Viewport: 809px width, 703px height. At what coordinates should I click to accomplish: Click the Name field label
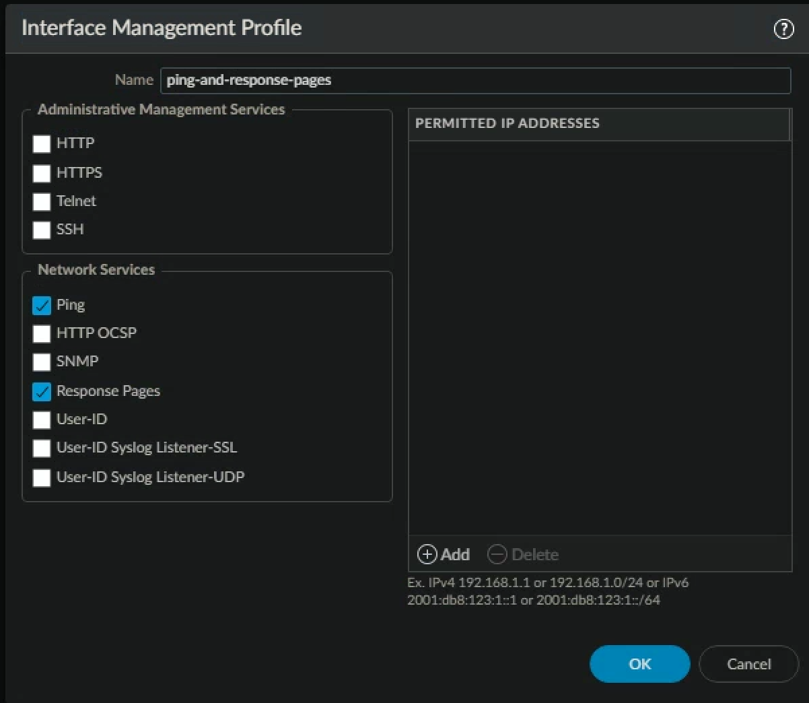coord(134,79)
